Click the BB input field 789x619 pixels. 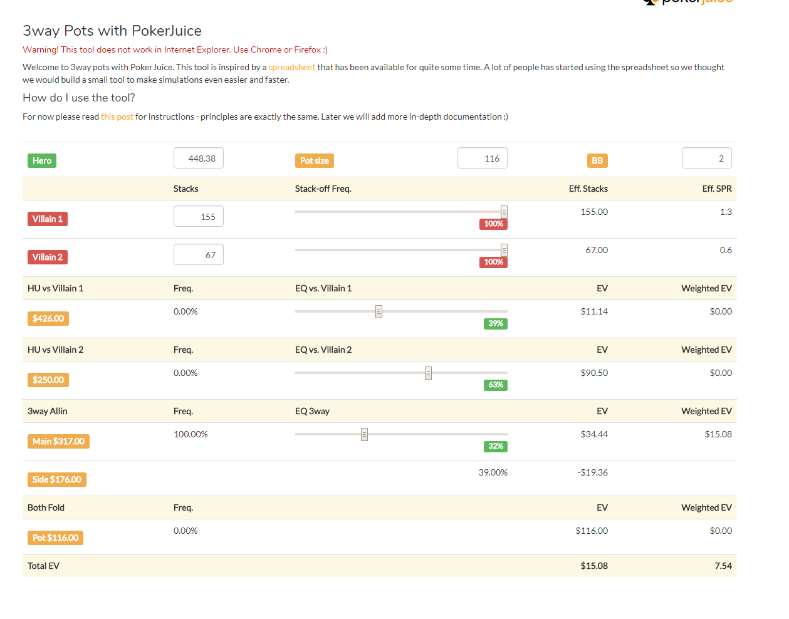click(707, 159)
